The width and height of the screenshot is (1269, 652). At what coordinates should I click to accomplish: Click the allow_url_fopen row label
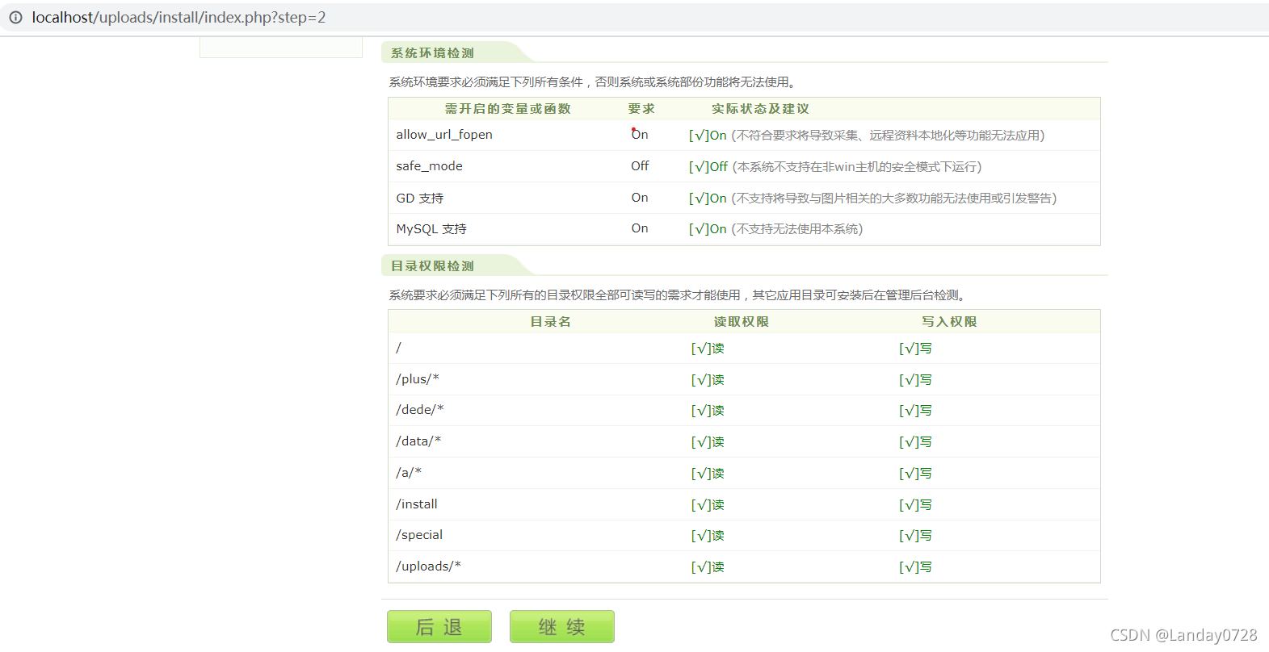pos(444,135)
